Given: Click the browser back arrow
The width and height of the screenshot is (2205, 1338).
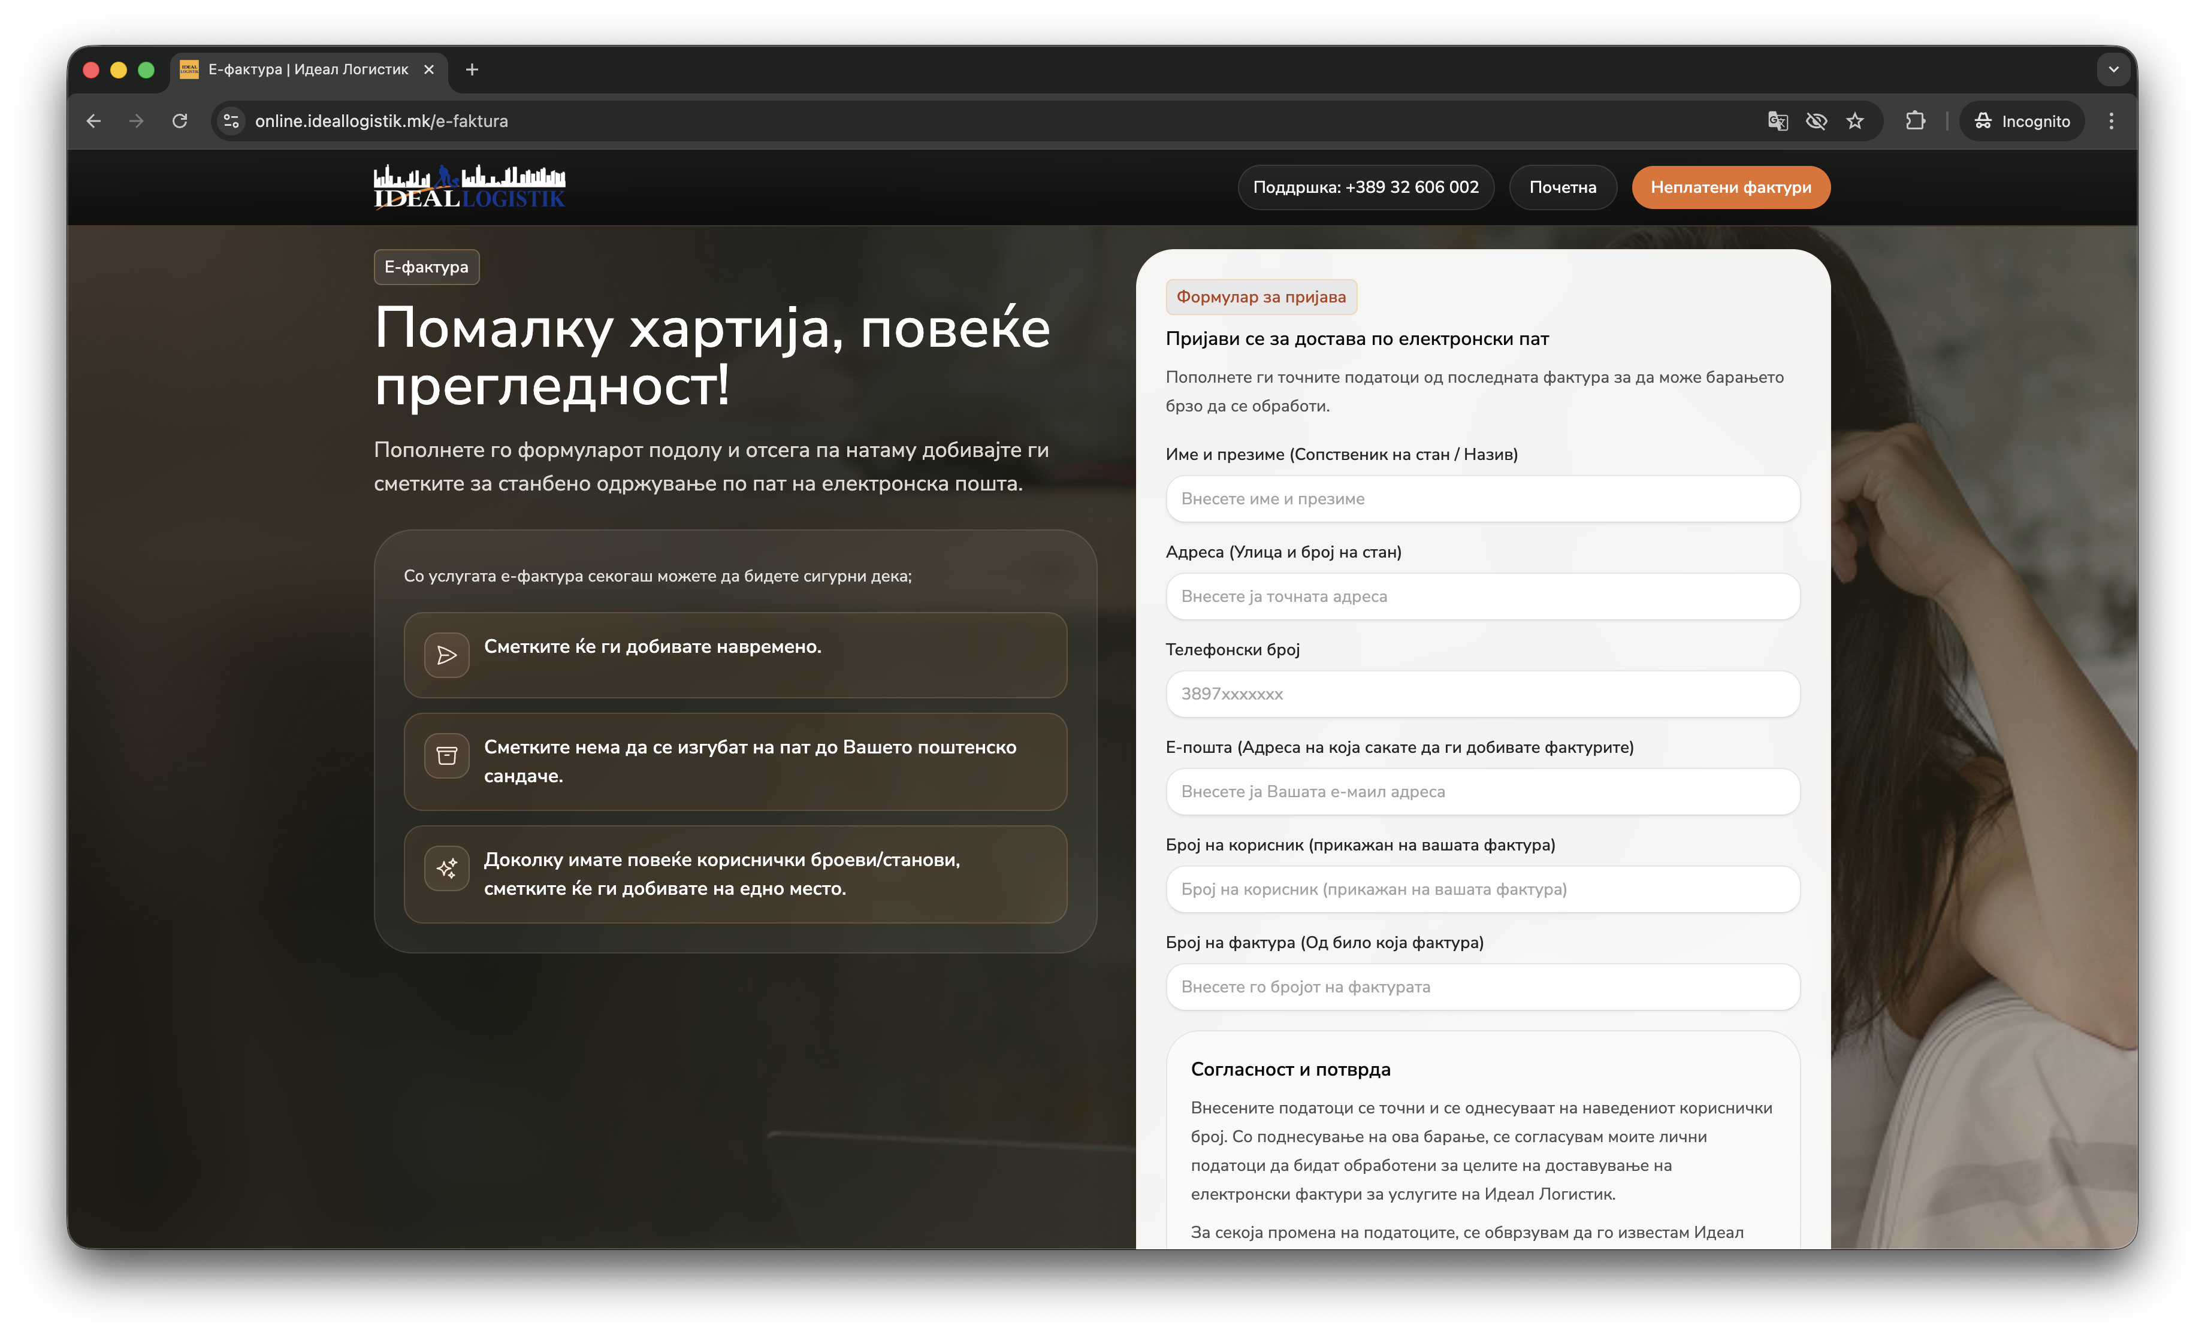Looking at the screenshot, I should click(94, 121).
